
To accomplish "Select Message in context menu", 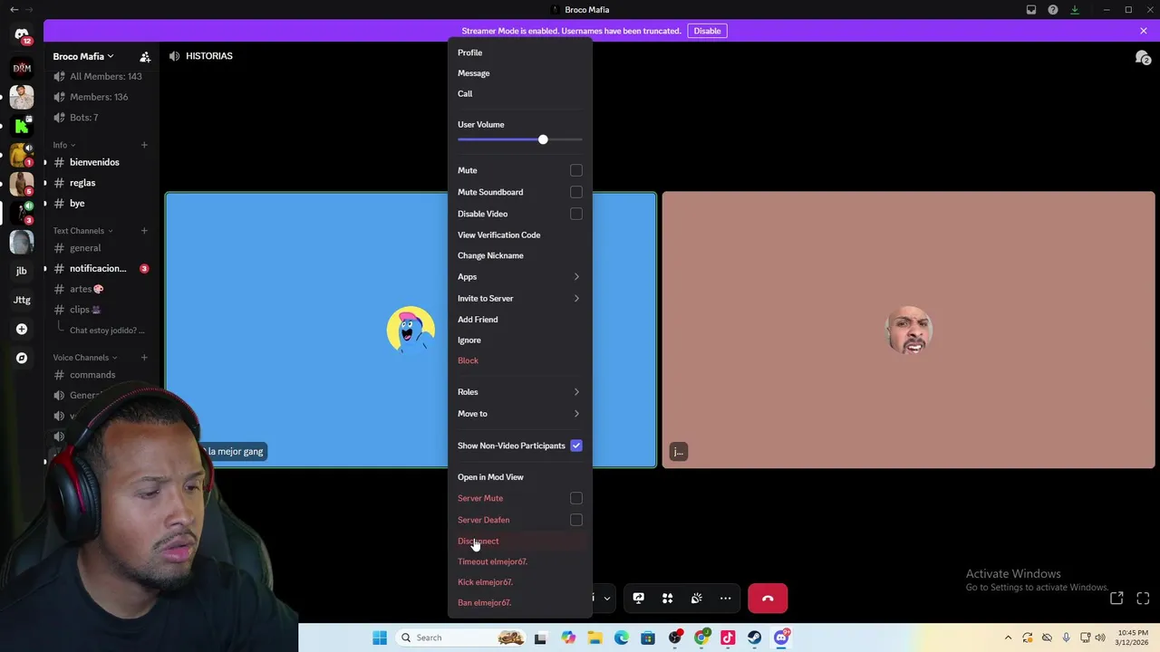I will (x=519, y=73).
